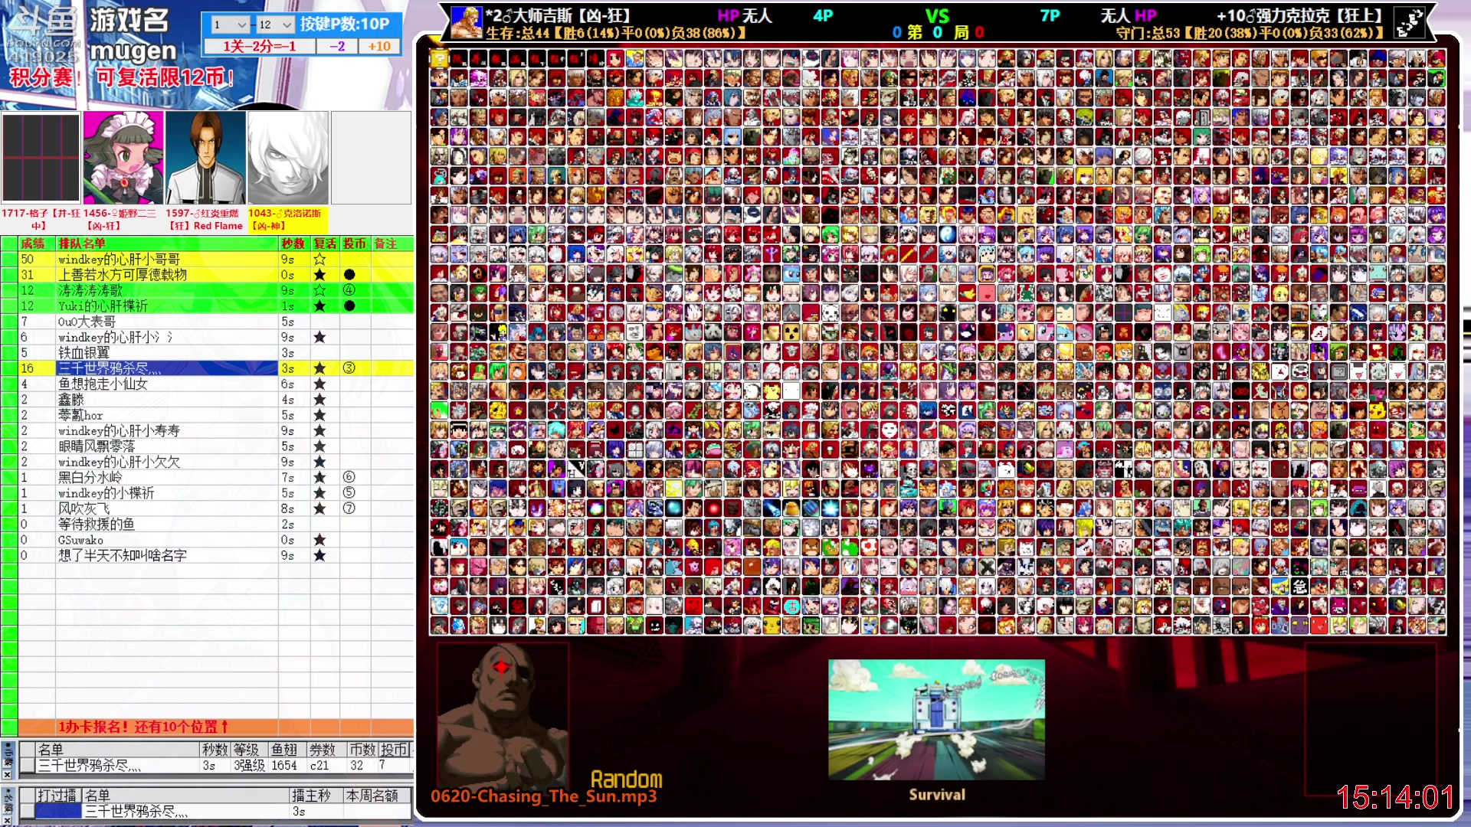
Task: Click the circled 4 in 涛涛涛涛歌 row
Action: 349,290
